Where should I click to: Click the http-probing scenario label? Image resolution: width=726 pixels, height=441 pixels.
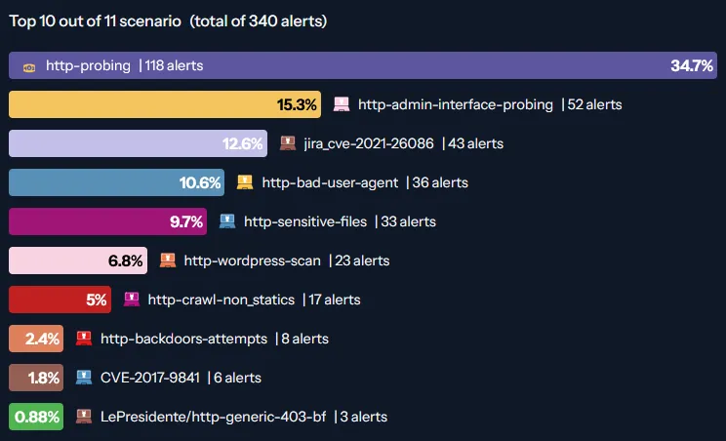[88, 65]
